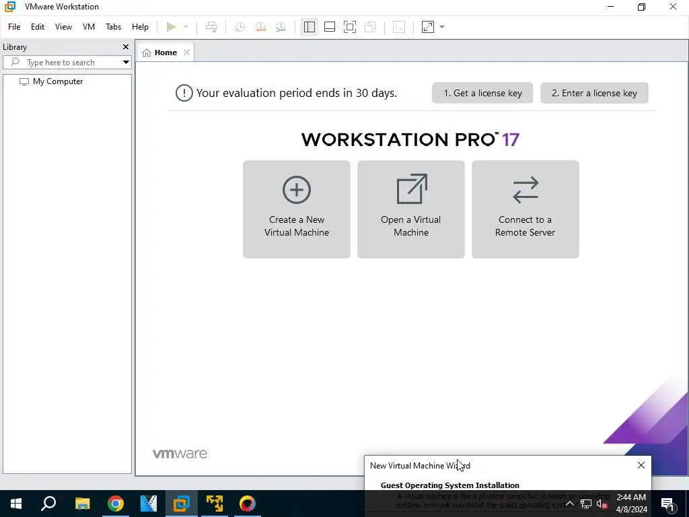
Task: Open stretch mode dropdown arrow
Action: coord(442,27)
